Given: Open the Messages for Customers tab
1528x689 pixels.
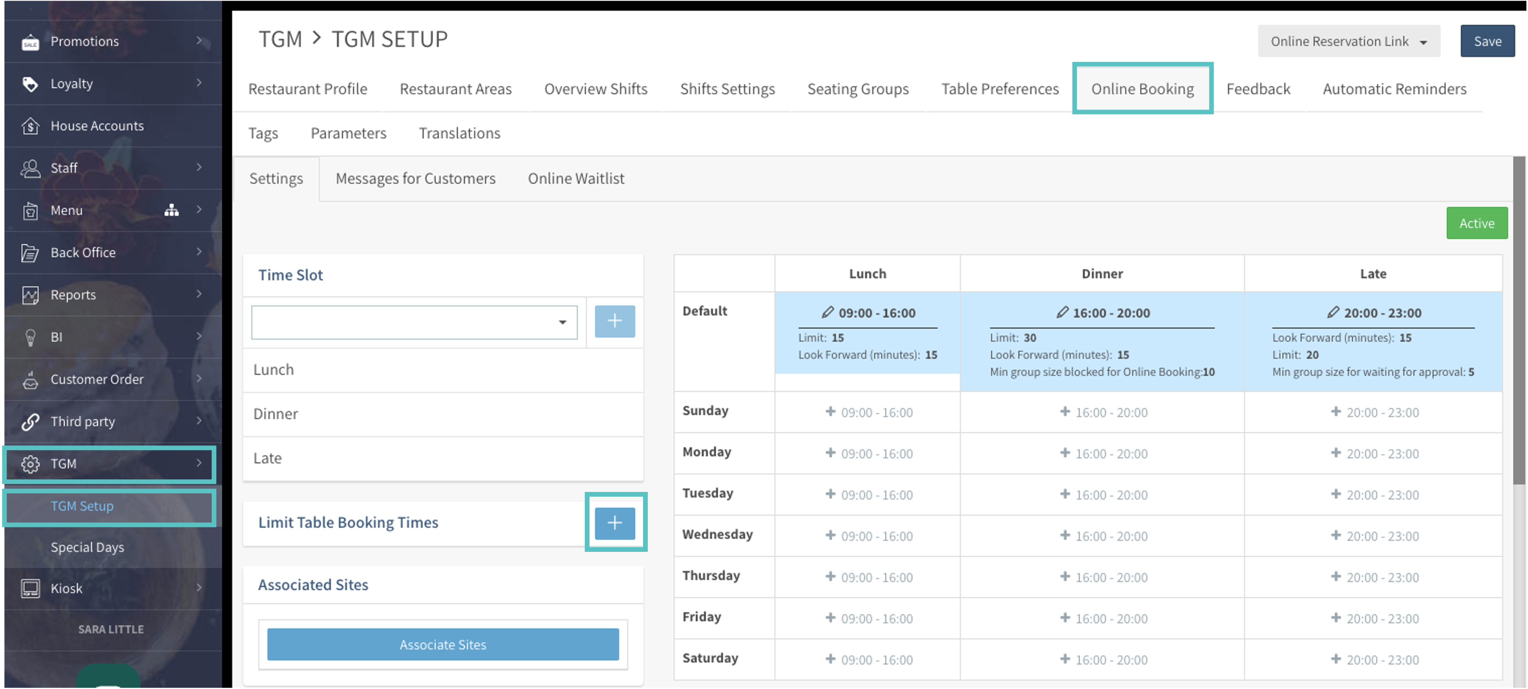Looking at the screenshot, I should [415, 178].
